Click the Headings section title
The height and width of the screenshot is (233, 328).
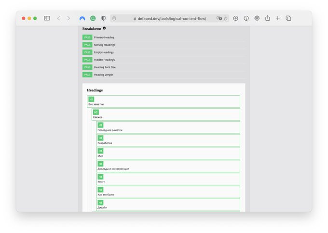[95, 90]
